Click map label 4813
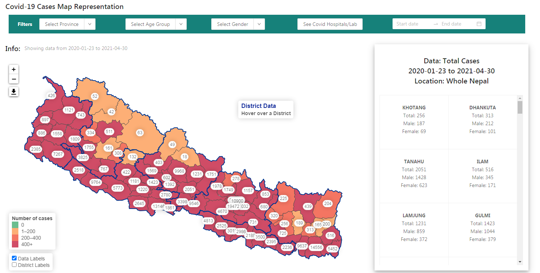This screenshot has height=273, width=540. (209, 221)
